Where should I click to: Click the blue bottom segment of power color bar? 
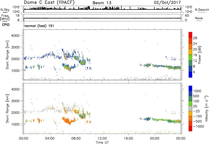tap(190, 75)
